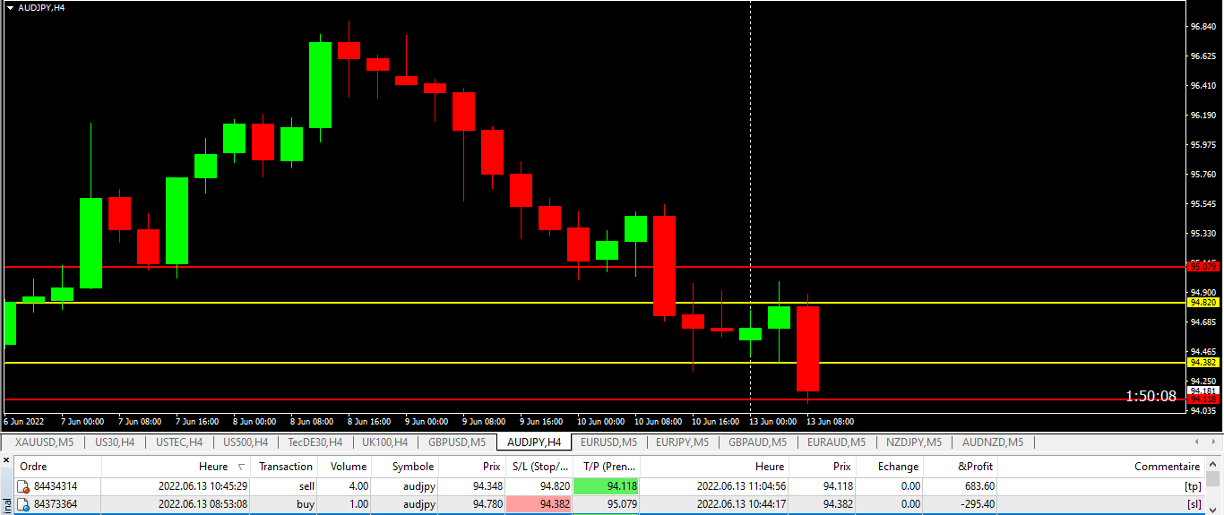Click the Commentaire column header
This screenshot has width=1224, height=515.
1166,467
